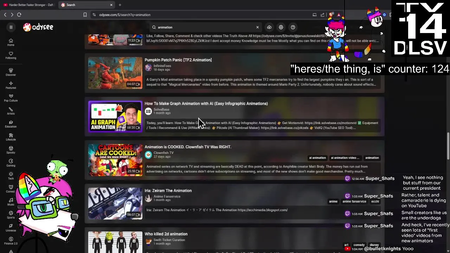
Task: Open Iria: Zeiram The Animation title
Action: pos(168,190)
